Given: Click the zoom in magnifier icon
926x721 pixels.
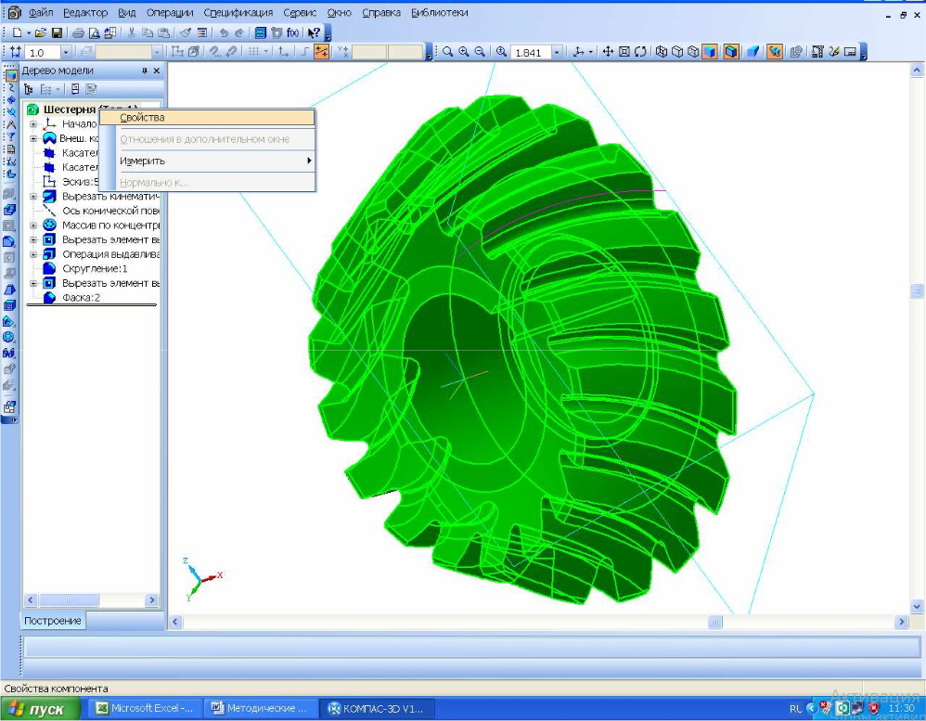Looking at the screenshot, I should [463, 52].
